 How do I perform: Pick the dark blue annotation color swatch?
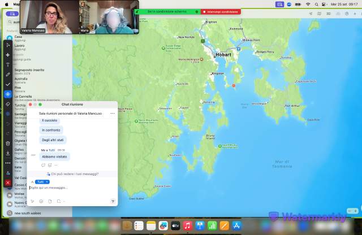tap(7, 114)
